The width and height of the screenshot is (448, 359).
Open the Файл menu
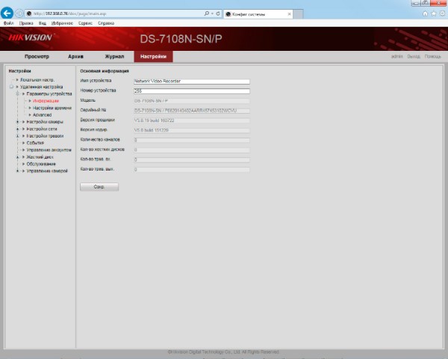click(8, 23)
